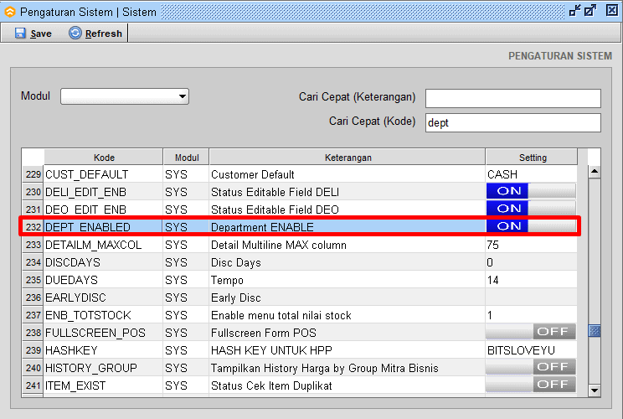Toggle the HISTORY_GROUP switch

pyautogui.click(x=531, y=366)
